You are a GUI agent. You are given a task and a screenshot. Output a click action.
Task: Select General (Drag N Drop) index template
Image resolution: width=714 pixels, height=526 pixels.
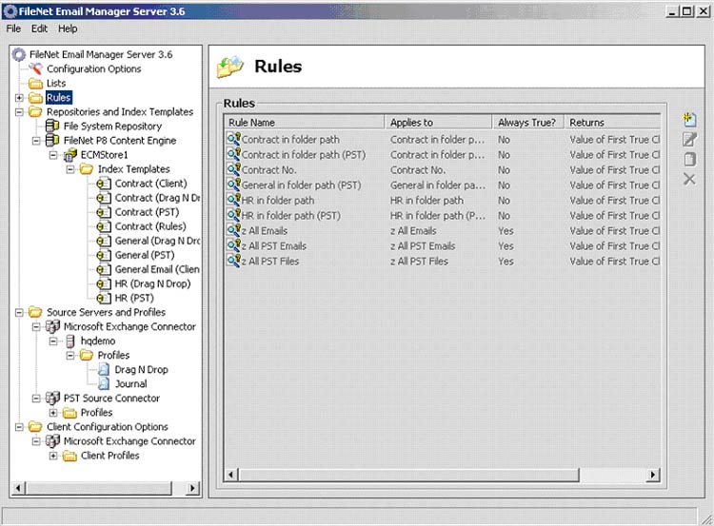pyautogui.click(x=157, y=241)
